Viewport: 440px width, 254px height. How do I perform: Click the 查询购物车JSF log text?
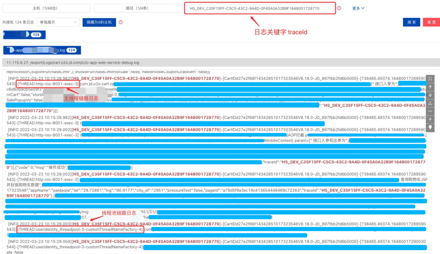(x=414, y=180)
